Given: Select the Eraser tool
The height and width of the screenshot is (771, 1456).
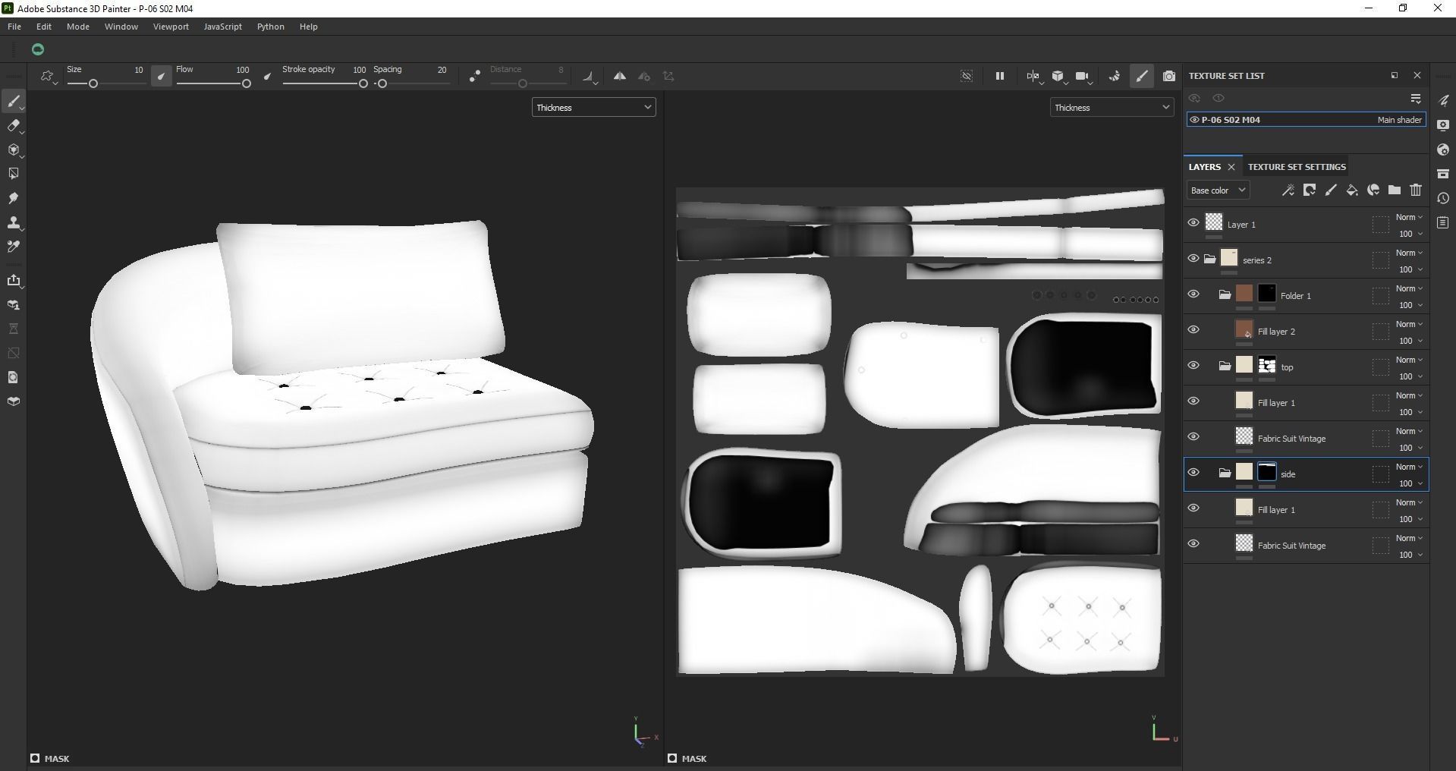Looking at the screenshot, I should (14, 125).
